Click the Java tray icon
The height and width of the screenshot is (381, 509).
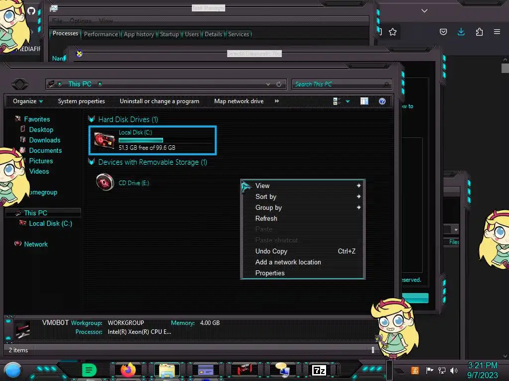point(415,370)
